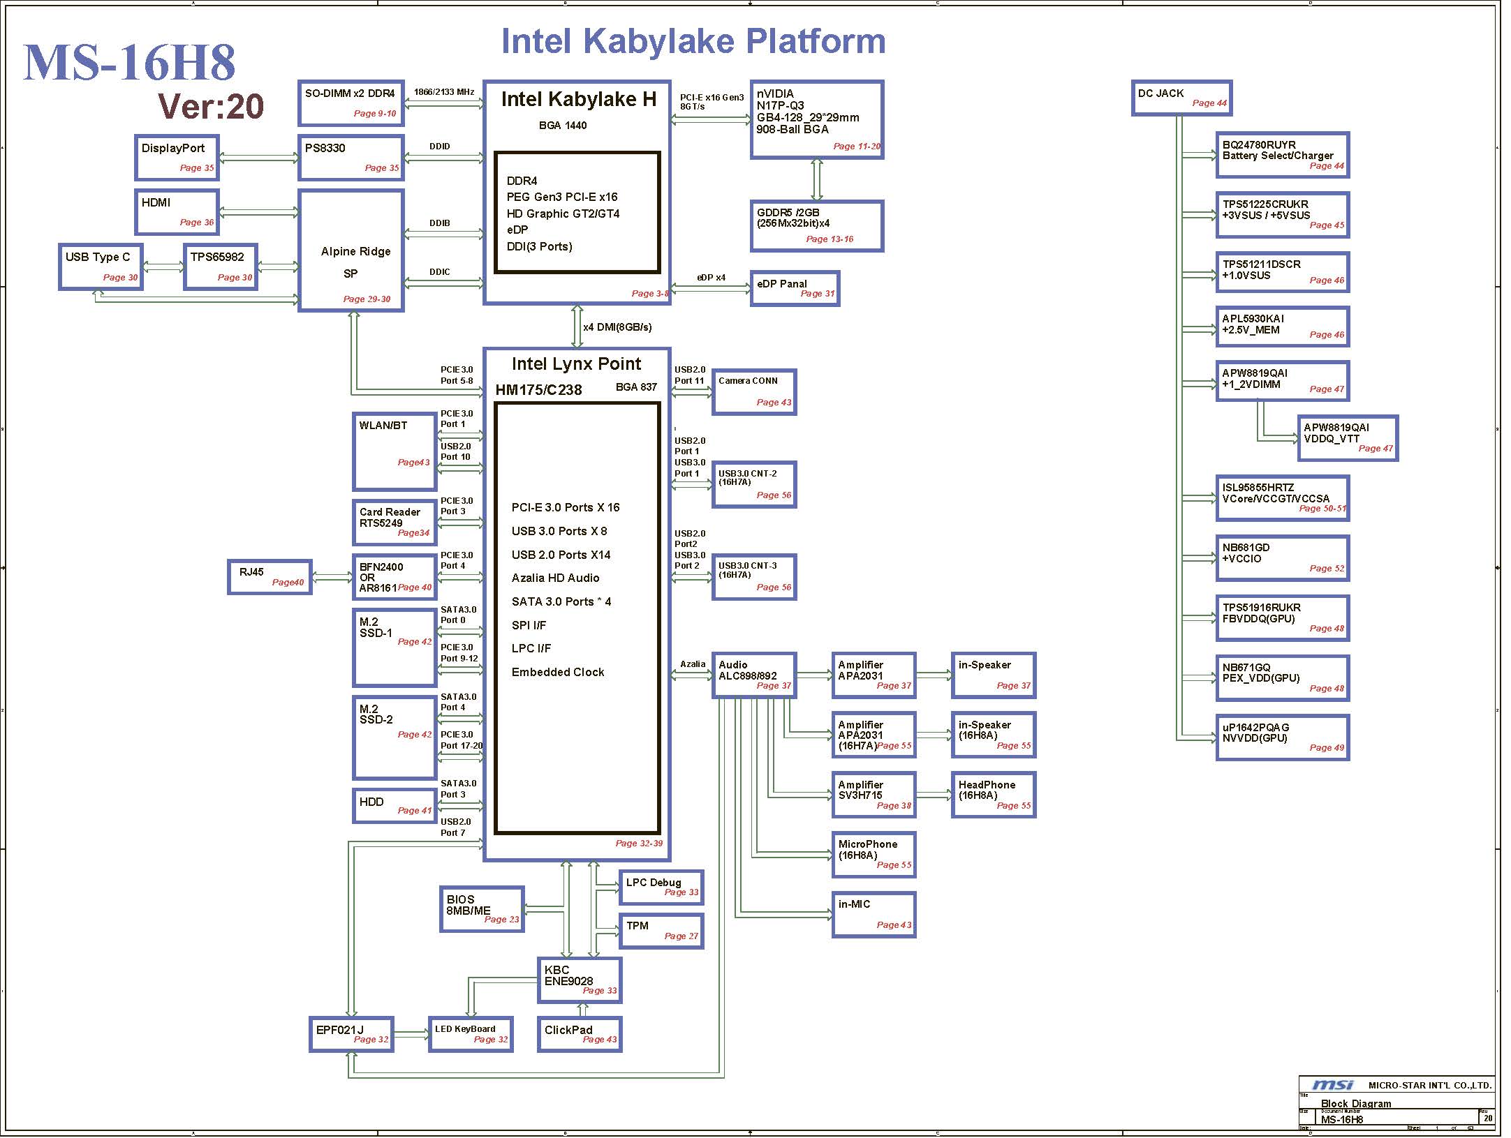Click the "HD Graphic GT2/GT4" line
The height and width of the screenshot is (1138, 1511).
click(563, 214)
